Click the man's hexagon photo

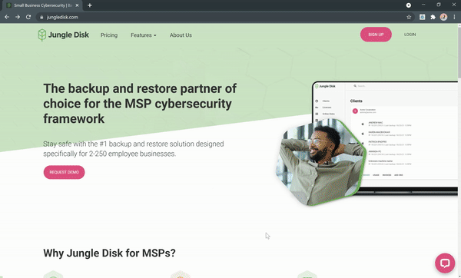(320, 162)
